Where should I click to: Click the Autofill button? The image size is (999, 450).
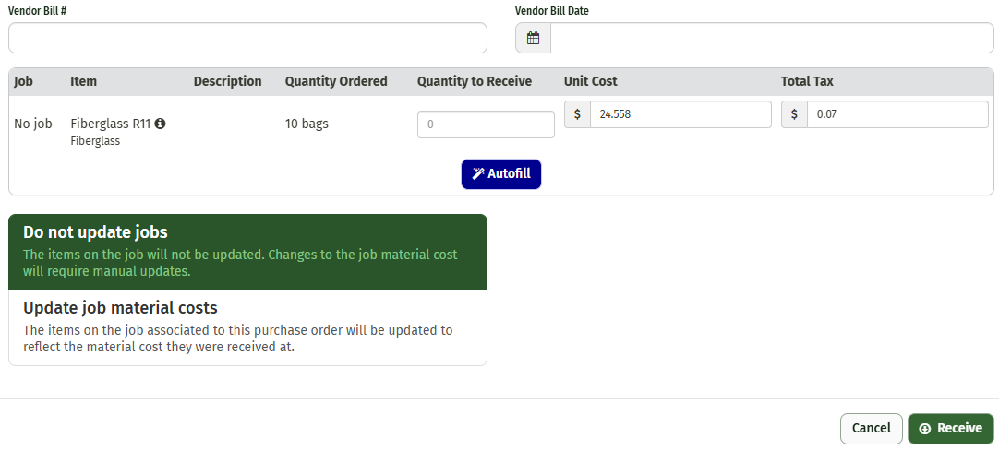501,173
